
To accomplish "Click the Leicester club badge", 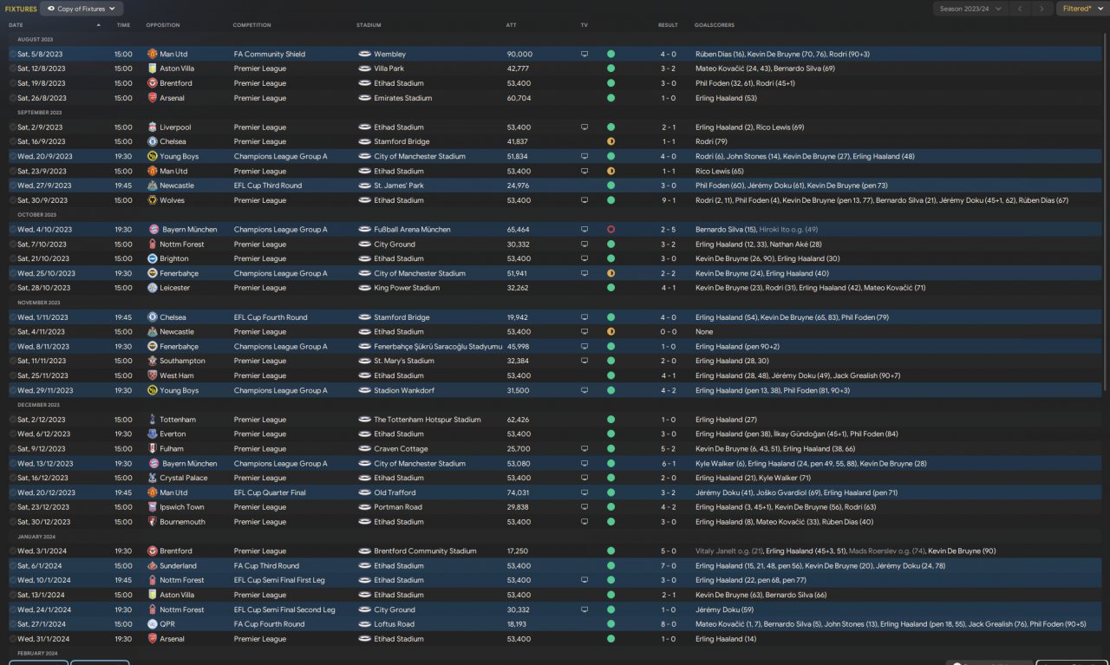I will 153,288.
